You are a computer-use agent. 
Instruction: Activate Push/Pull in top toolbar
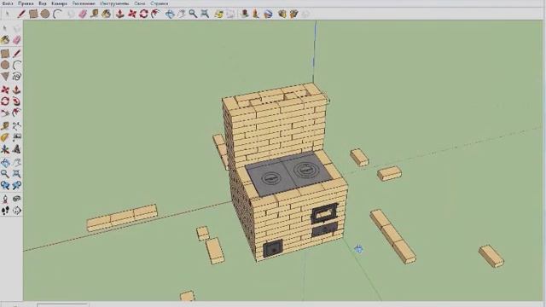tap(120, 14)
